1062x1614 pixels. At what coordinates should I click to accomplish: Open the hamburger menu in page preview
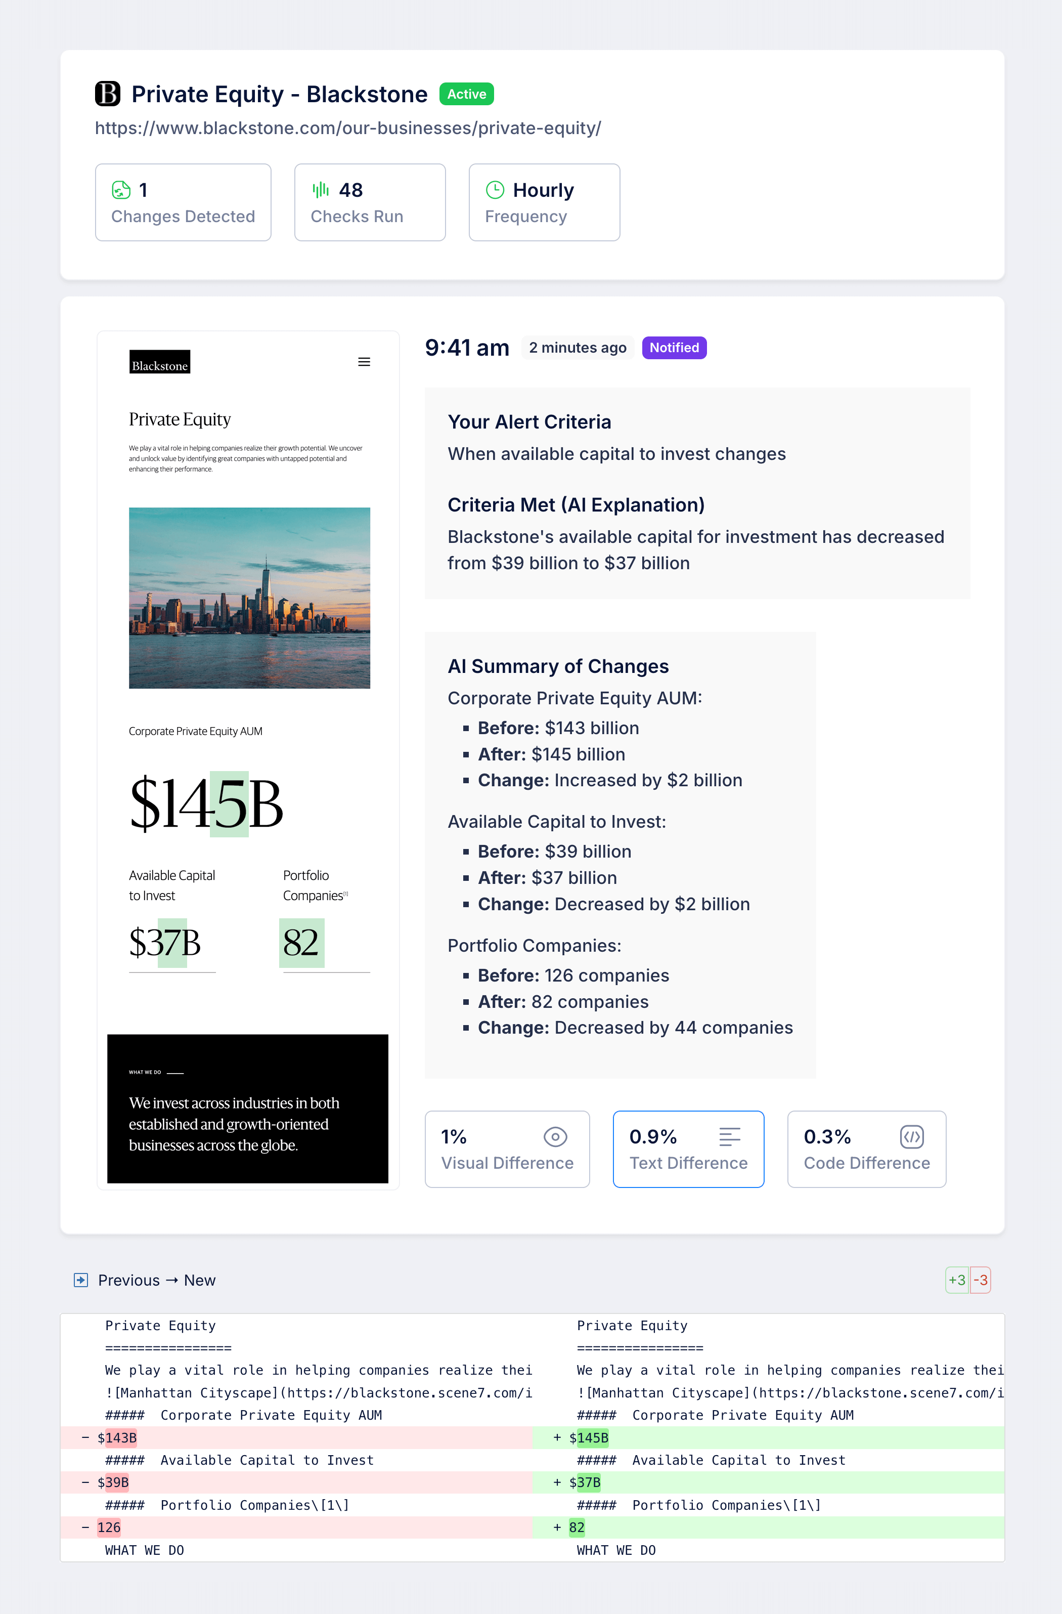pyautogui.click(x=364, y=362)
